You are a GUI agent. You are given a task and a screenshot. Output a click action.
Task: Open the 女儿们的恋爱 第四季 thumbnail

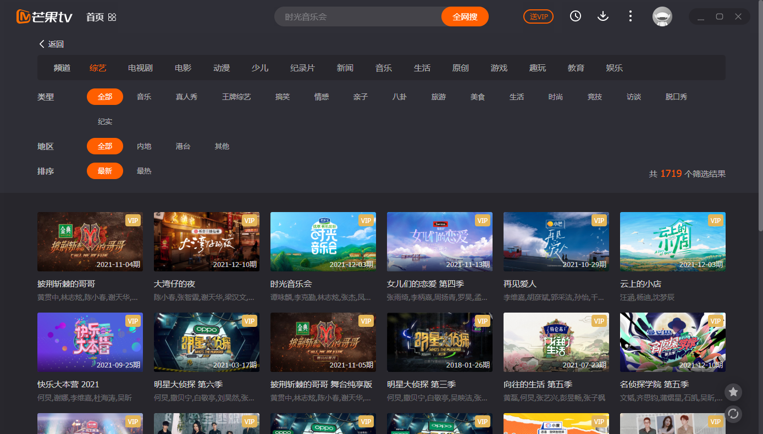[440, 242]
